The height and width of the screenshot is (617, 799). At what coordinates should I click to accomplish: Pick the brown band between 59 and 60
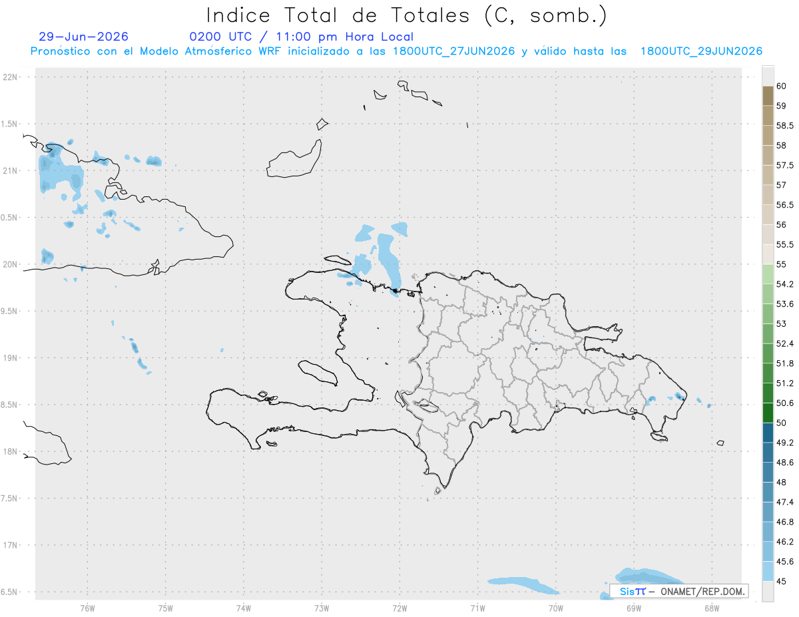coord(768,96)
